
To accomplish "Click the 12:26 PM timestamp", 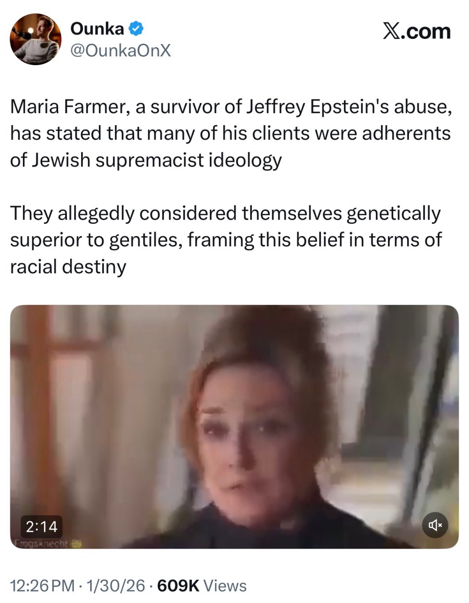I will (42, 586).
